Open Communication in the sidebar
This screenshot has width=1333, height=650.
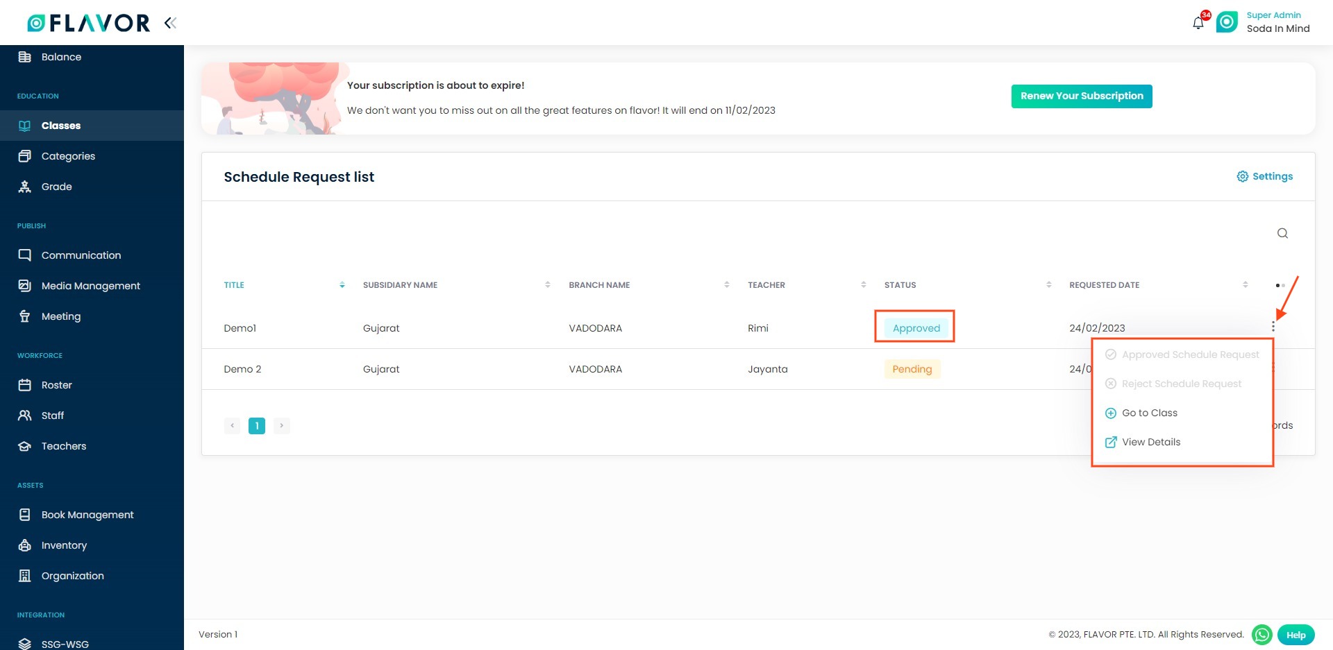(x=92, y=255)
